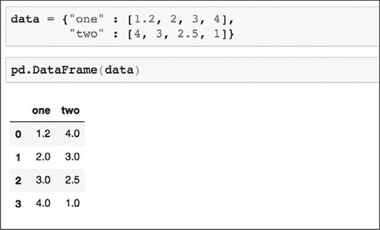
Task: Place cursor on "two" key in code
Action: [x=85, y=34]
